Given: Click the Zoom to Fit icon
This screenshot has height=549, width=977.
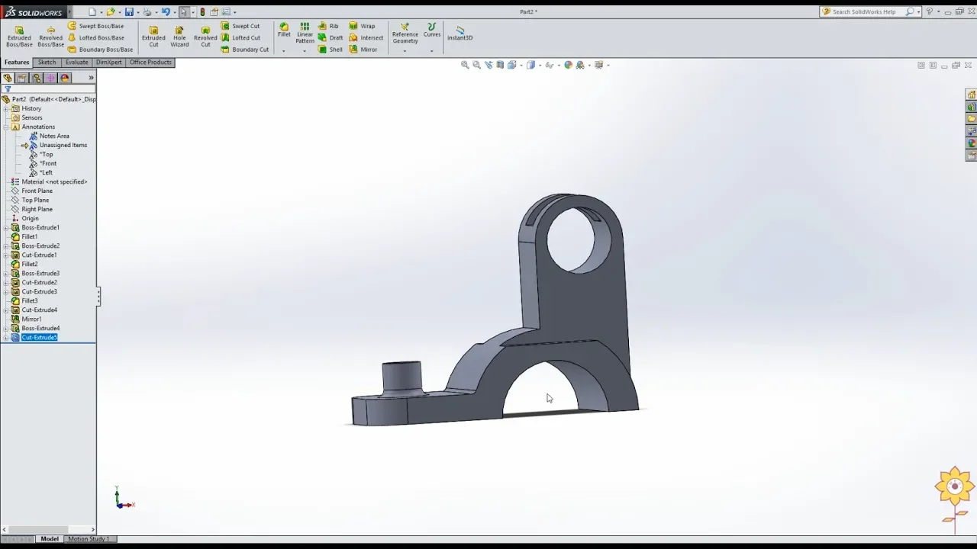Looking at the screenshot, I should point(465,65).
